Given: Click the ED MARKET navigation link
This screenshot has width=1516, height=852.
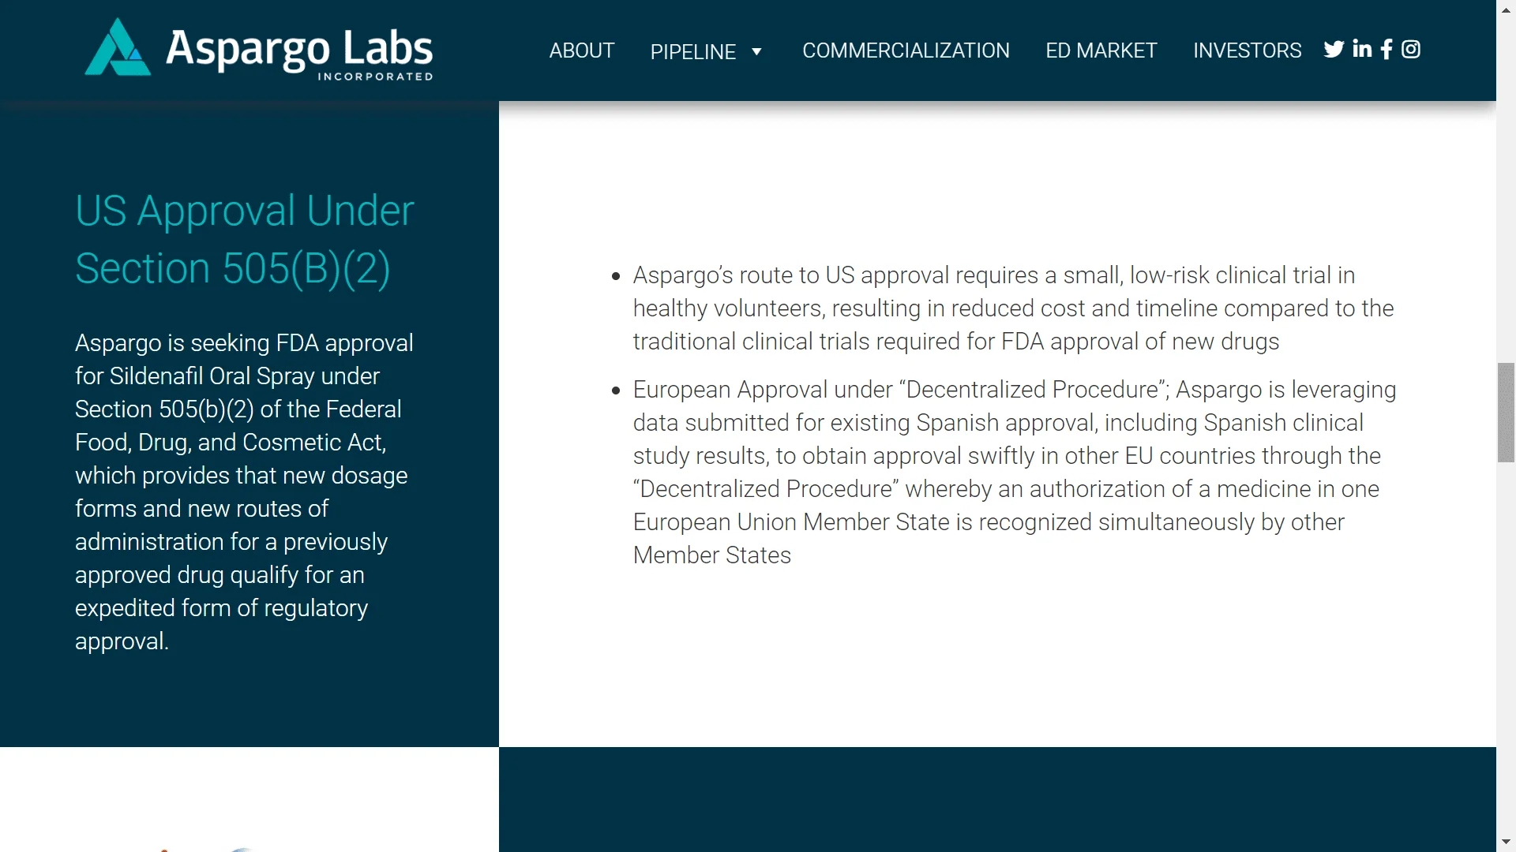Looking at the screenshot, I should (1101, 50).
